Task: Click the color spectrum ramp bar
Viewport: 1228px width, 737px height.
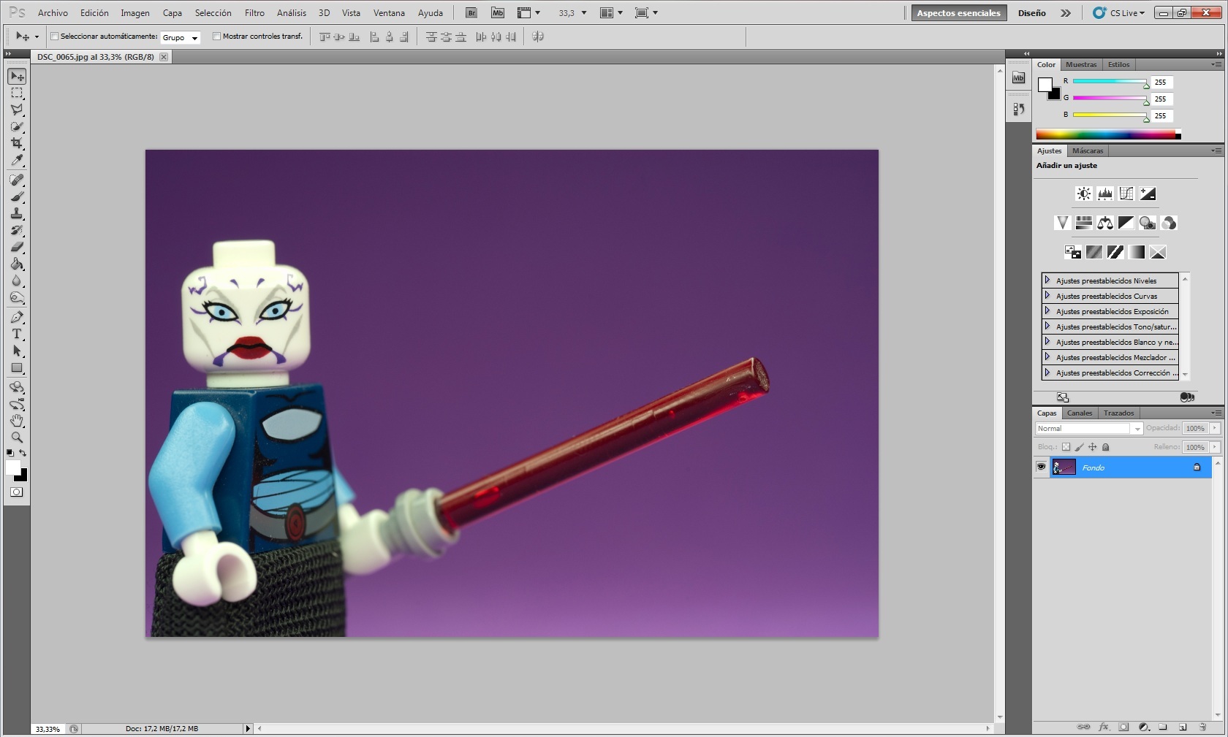Action: pyautogui.click(x=1105, y=134)
